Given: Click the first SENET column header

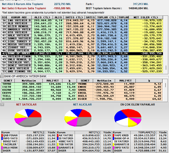Looking at the screenshot, I should 8,81.
